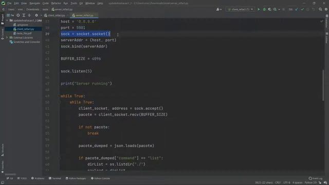
Task: Open the user account dropdown in the toolbar
Action: click(x=219, y=9)
